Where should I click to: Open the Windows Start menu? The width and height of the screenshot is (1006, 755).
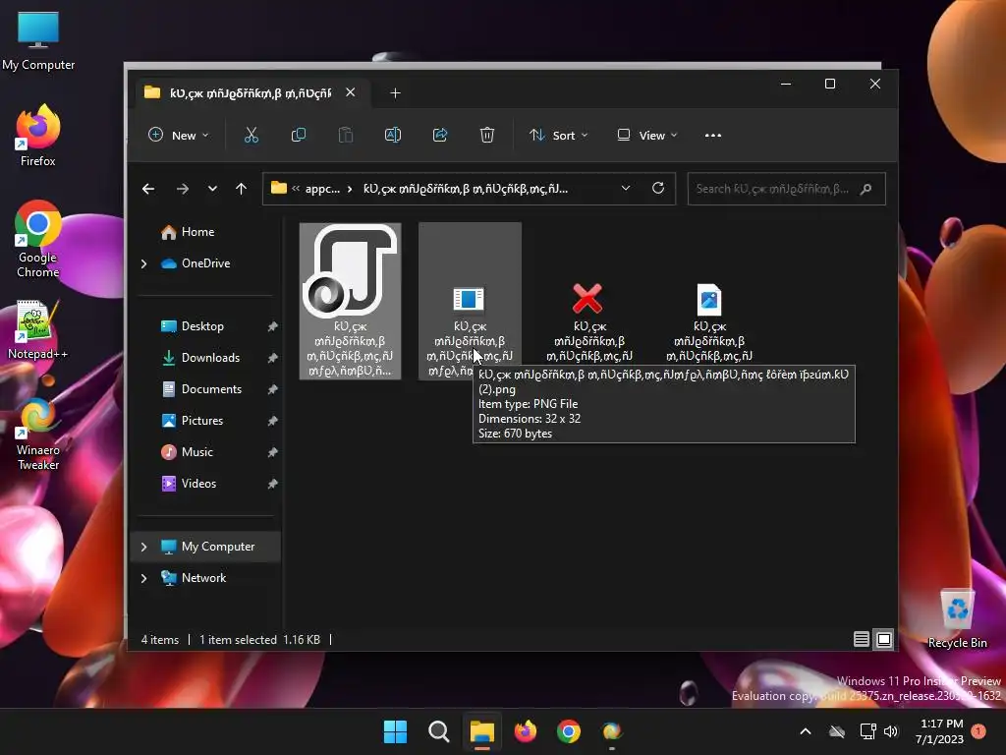[x=395, y=731]
